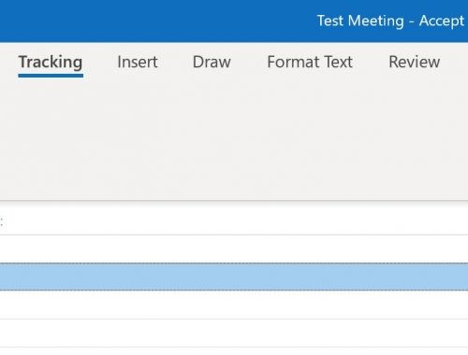Click the word Meeting in the window title

click(x=376, y=21)
